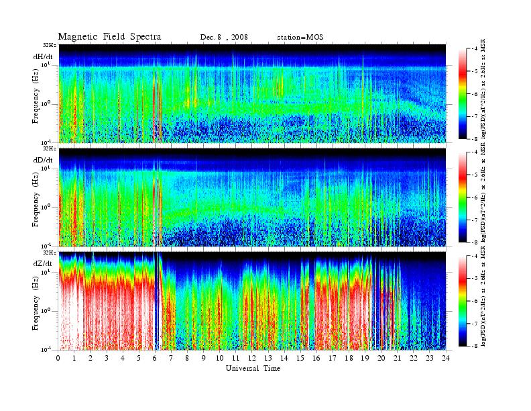Viewport: 531px width, 411px height.
Task: Click the log(PSD) label beside dD/dt color bar
Action: pyautogui.click(x=483, y=193)
